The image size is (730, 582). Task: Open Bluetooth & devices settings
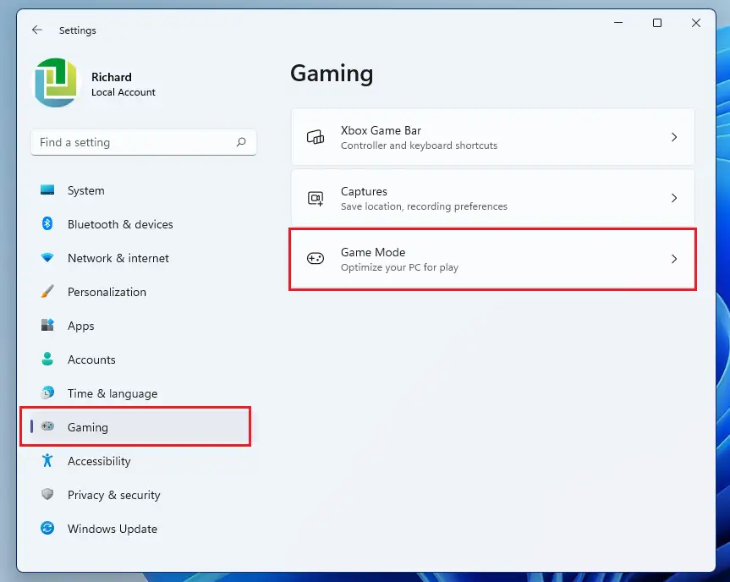pyautogui.click(x=120, y=224)
